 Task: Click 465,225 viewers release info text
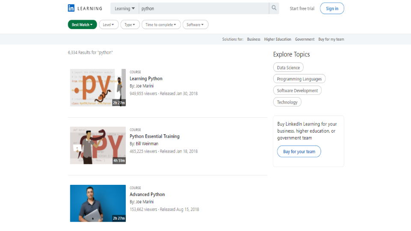click(x=164, y=151)
